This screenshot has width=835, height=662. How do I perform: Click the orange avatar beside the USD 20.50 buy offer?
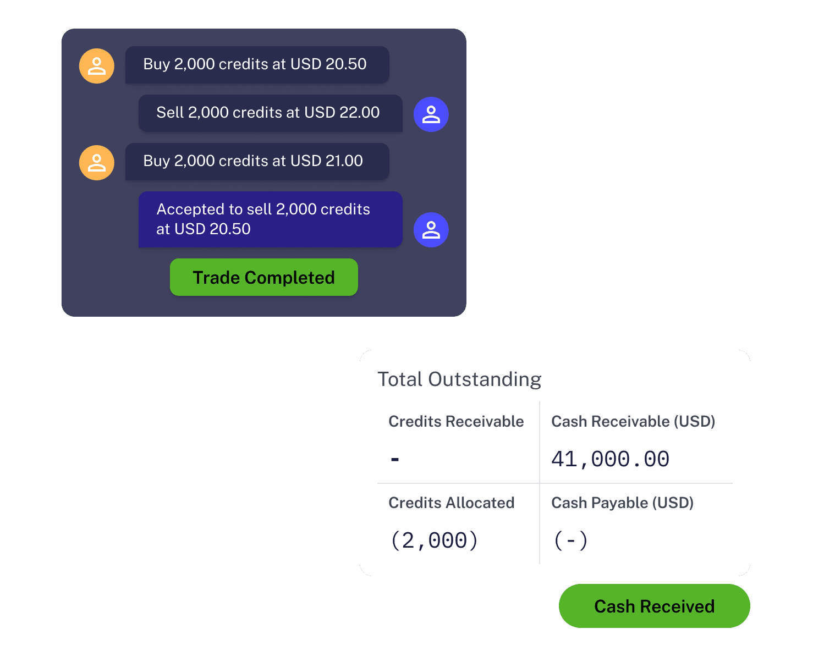coord(97,66)
